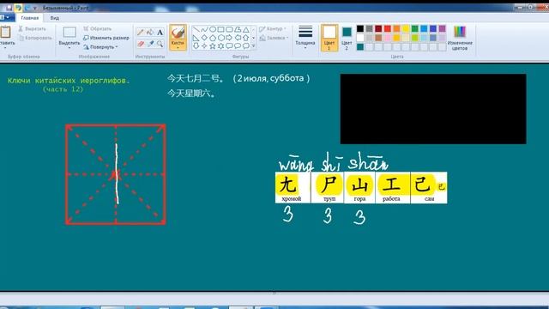Click the text 'Ключи китайских иероглифов.'
Screen dimensions: 549x309
pyautogui.click(x=69, y=81)
